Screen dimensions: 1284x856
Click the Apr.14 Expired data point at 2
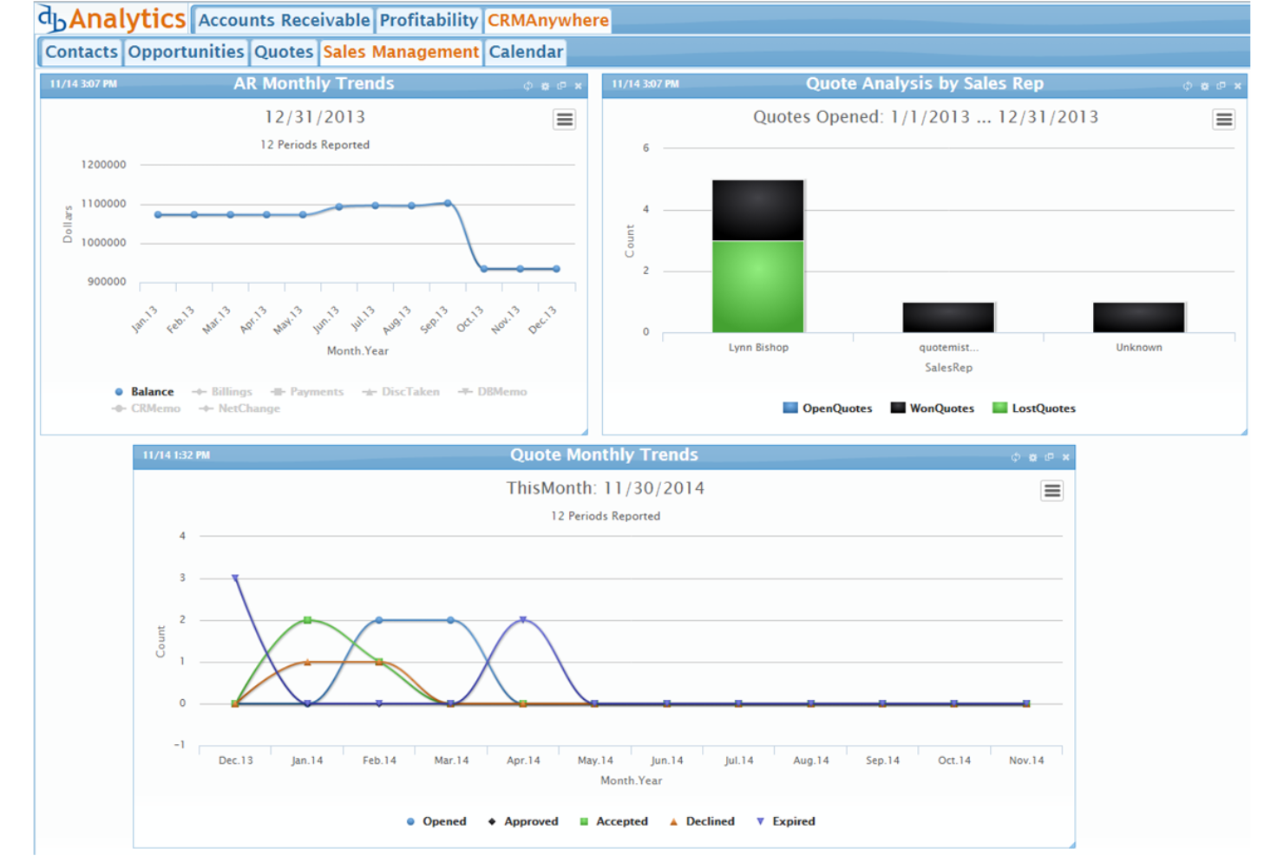523,620
